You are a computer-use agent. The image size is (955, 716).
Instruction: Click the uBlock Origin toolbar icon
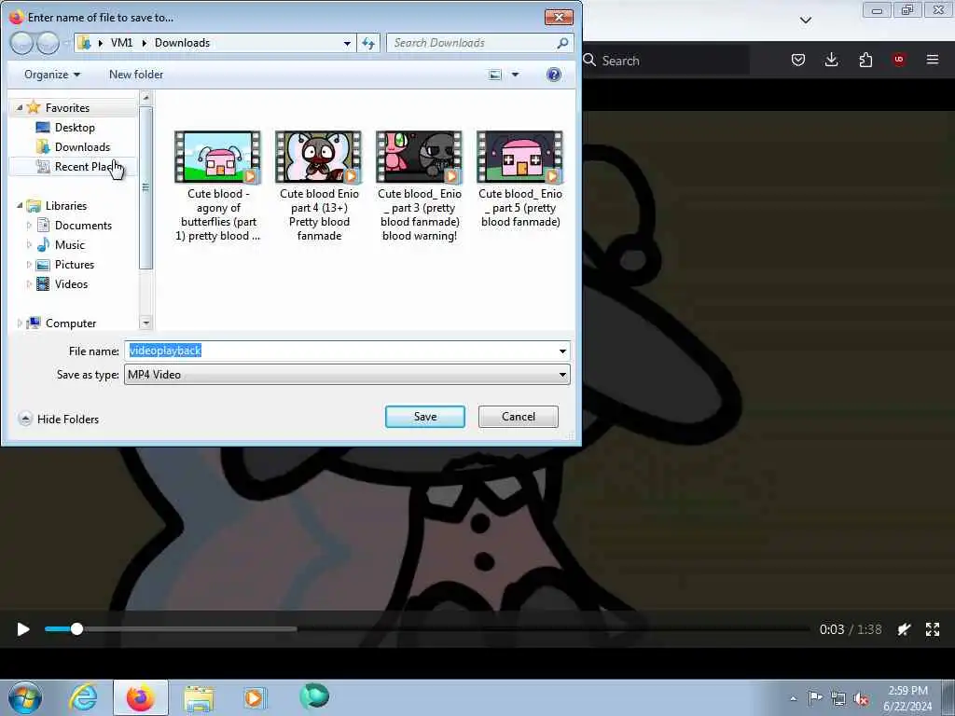pyautogui.click(x=899, y=60)
